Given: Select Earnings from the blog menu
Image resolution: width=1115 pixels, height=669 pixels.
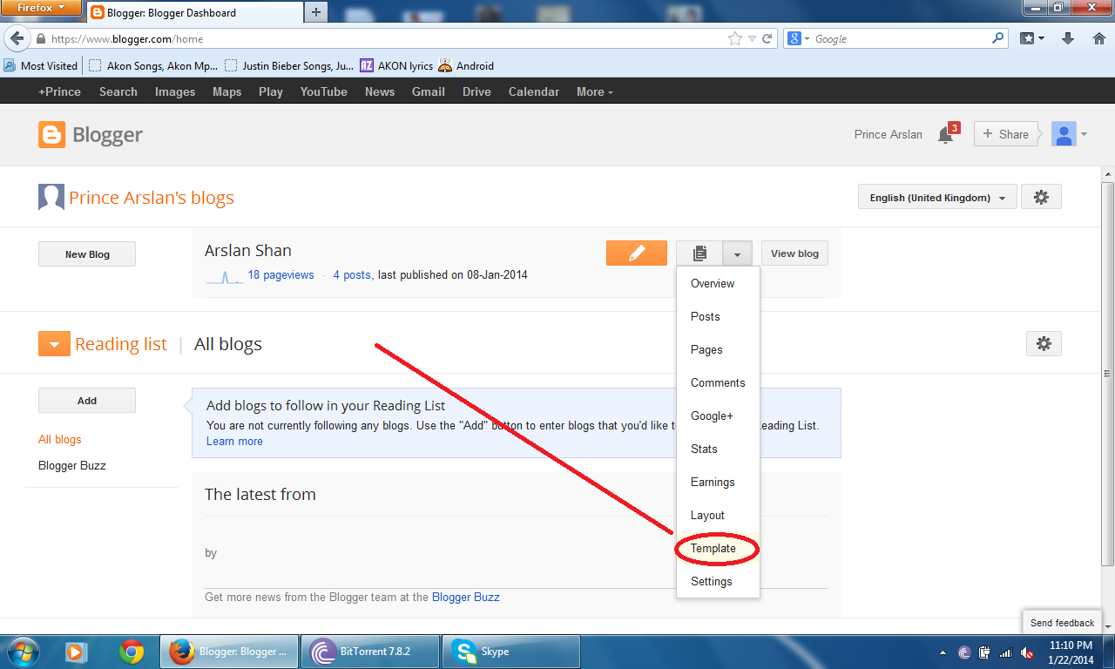Looking at the screenshot, I should click(719, 483).
